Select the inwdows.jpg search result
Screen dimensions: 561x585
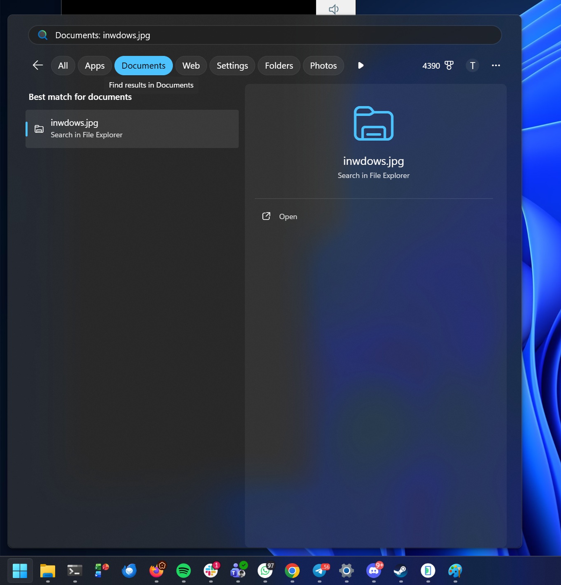click(132, 129)
